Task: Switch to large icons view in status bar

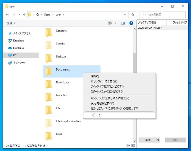Action: click(133, 146)
